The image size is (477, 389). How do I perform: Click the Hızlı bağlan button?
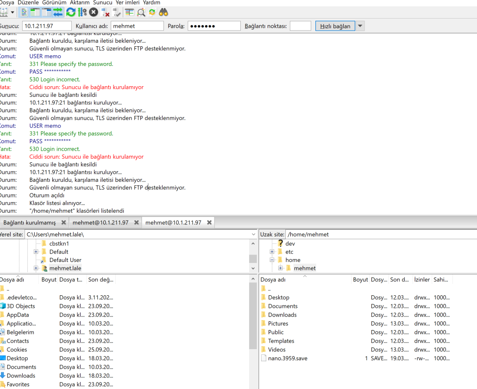click(x=335, y=26)
